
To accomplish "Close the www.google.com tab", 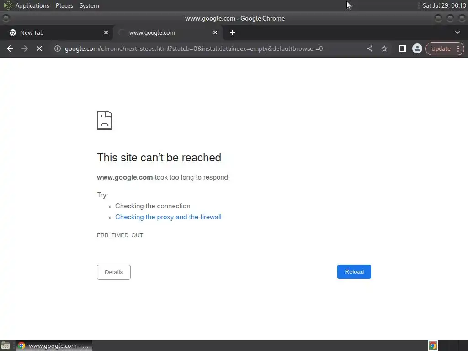I will [x=215, y=32].
